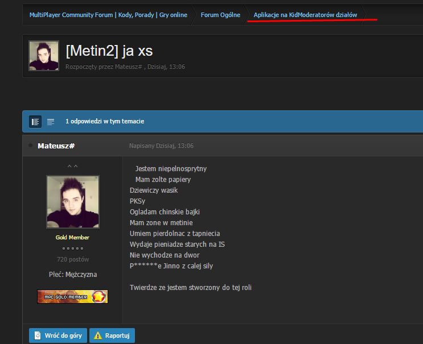Click the line Wydaje pieniadze starych na IS
This screenshot has width=423, height=344.
click(177, 244)
